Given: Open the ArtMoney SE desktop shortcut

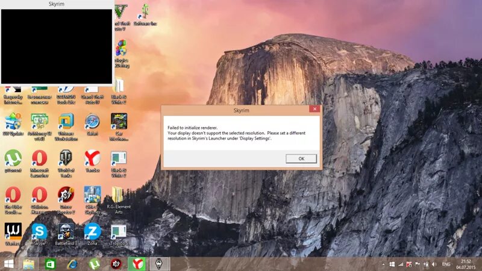Looking at the screenshot, I should point(39,127).
